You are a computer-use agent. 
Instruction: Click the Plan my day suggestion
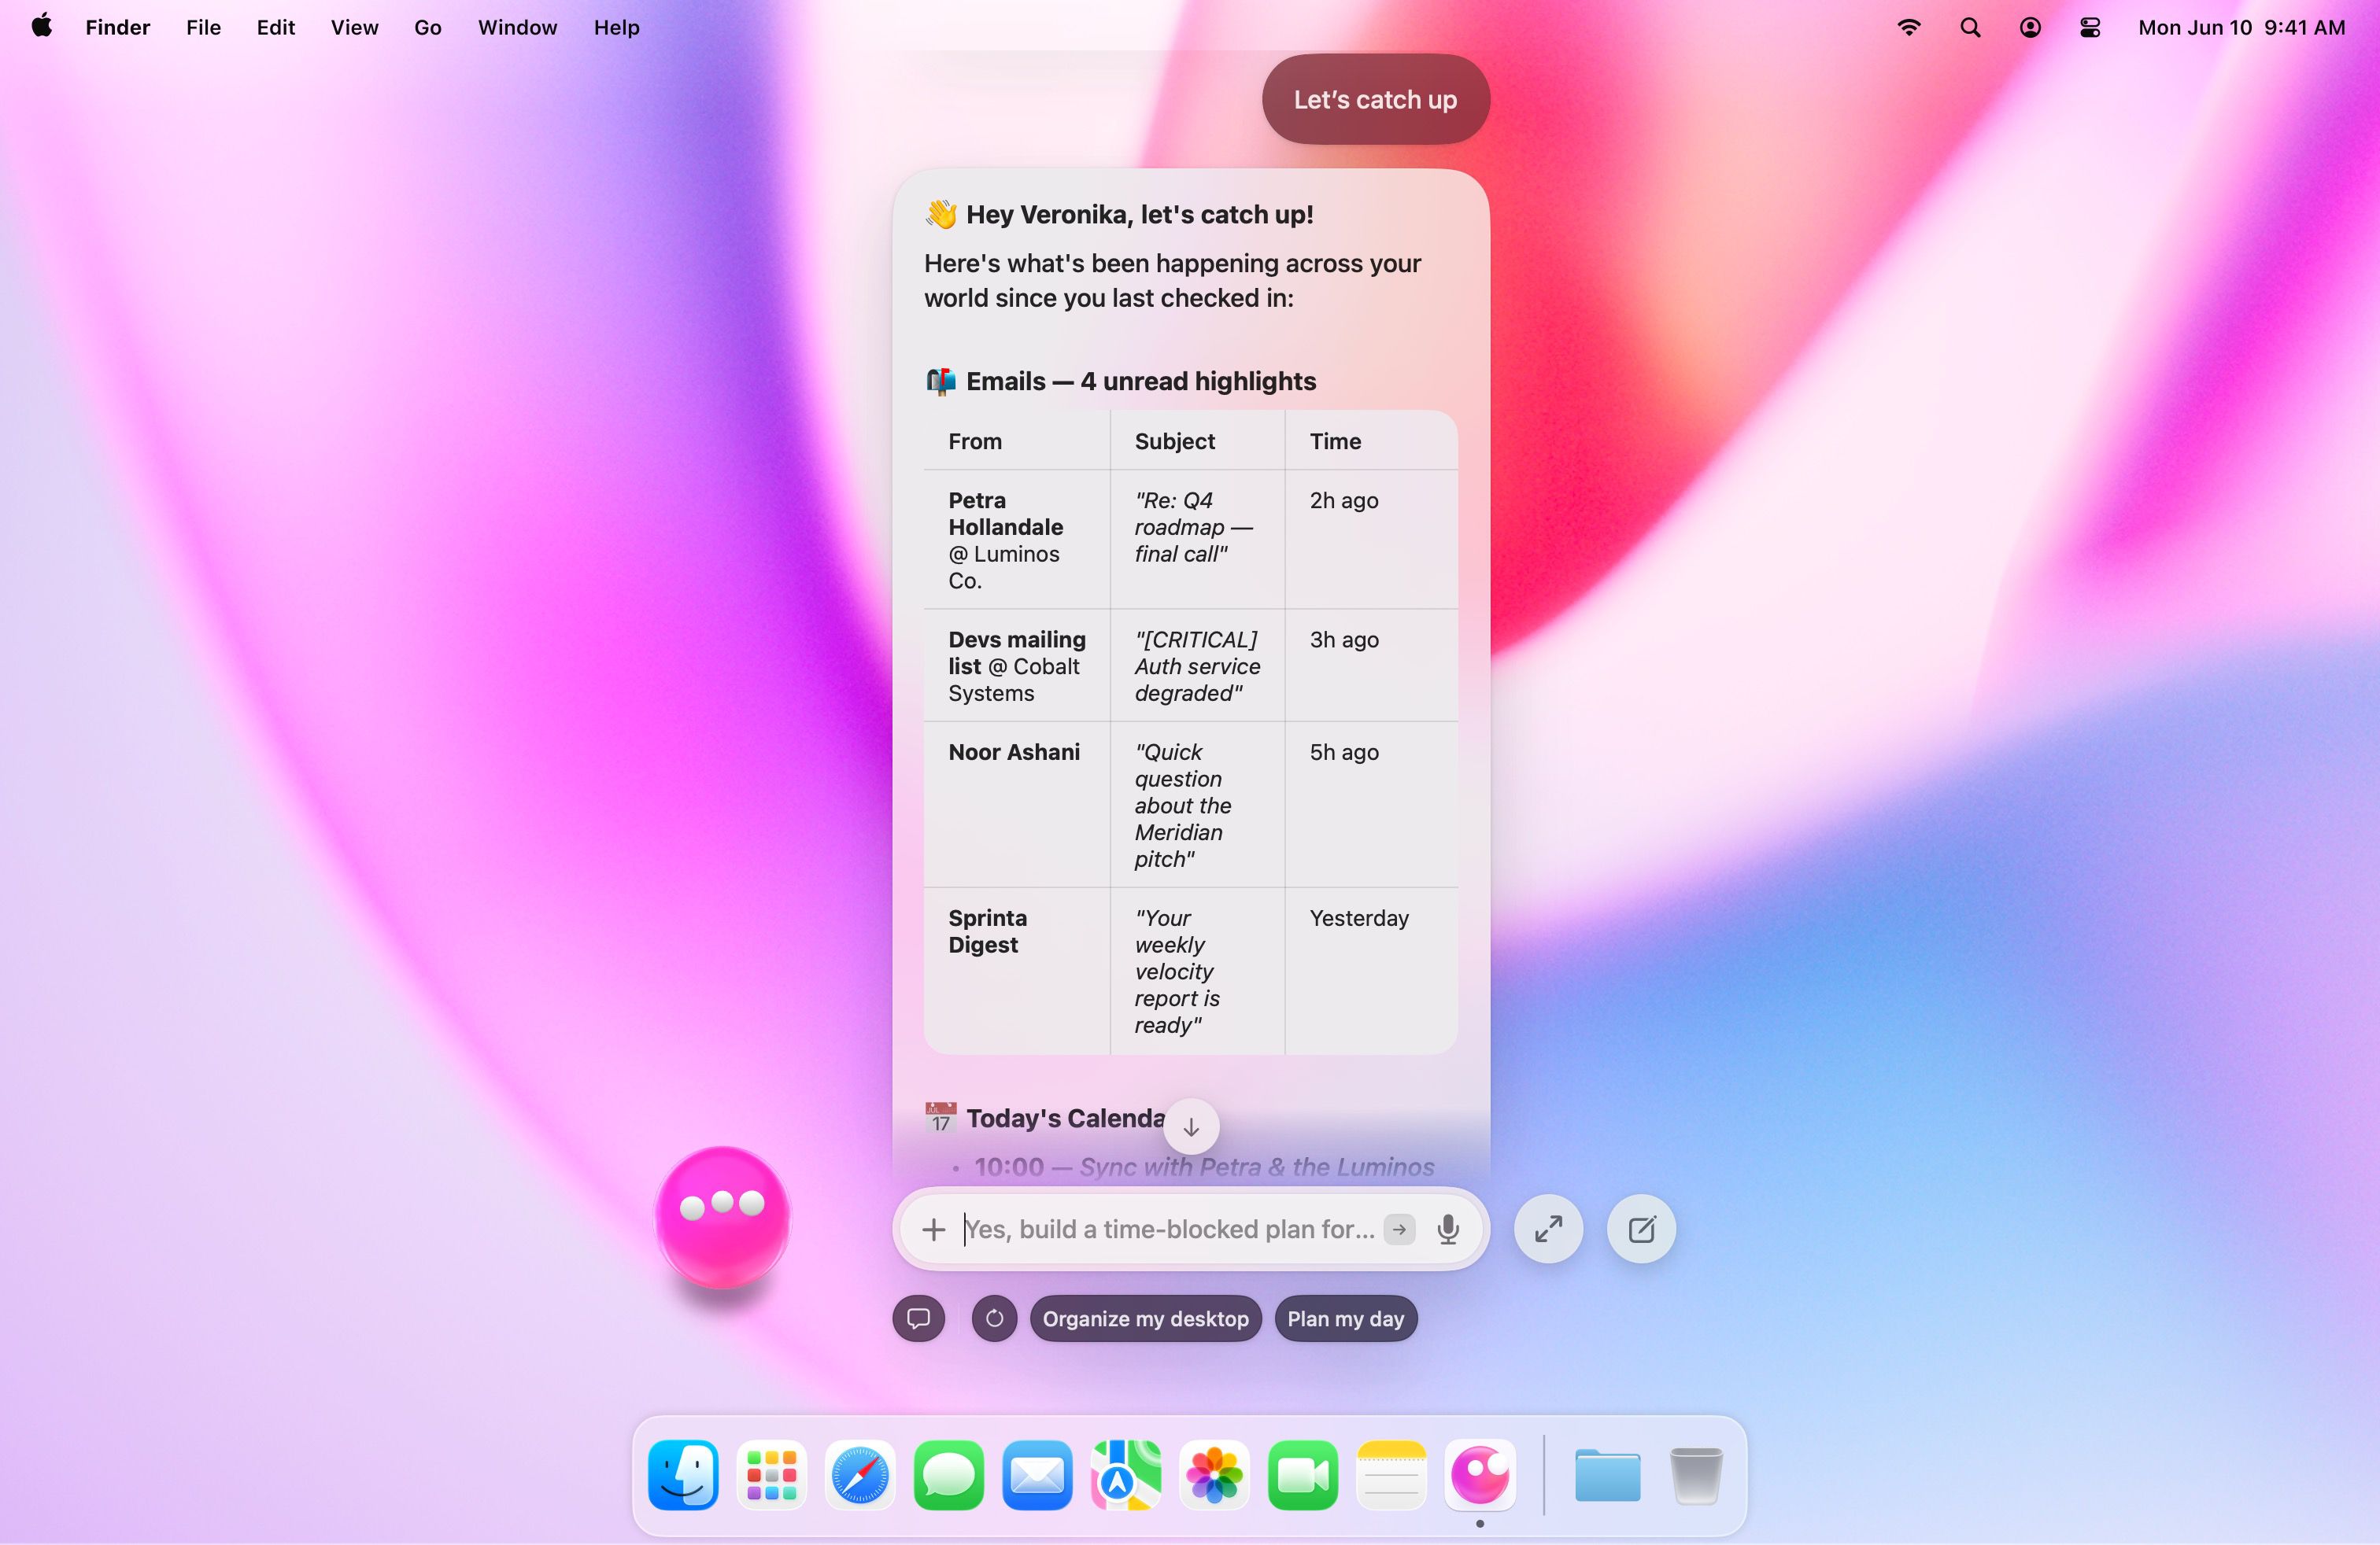1346,1319
